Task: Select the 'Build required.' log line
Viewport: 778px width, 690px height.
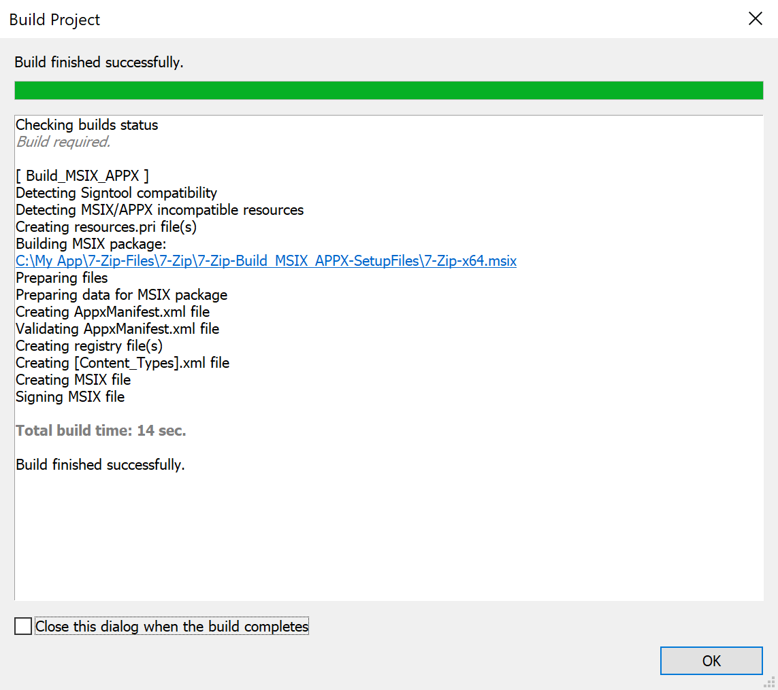Action: coord(63,142)
